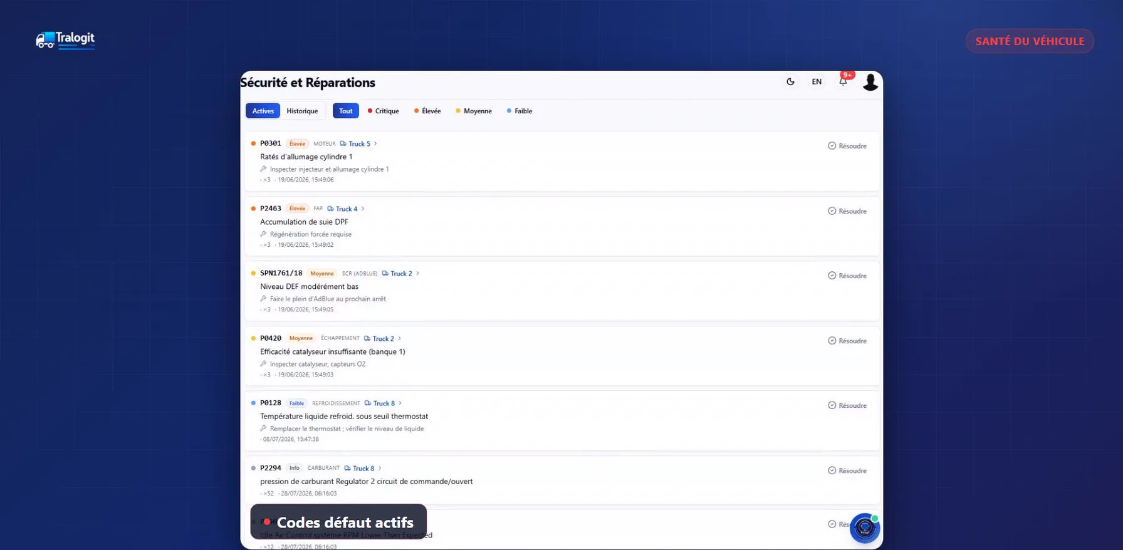Click 'Inspecter catalyseur, capteurs O2' recommendation
This screenshot has width=1123, height=550.
[318, 364]
